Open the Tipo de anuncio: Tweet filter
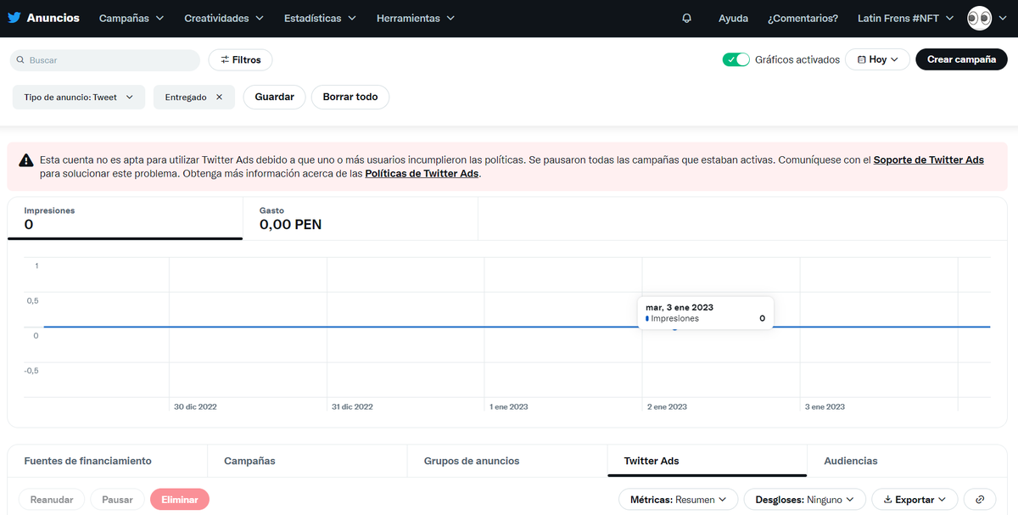Screen dimensions: 1018x515 click(x=79, y=98)
